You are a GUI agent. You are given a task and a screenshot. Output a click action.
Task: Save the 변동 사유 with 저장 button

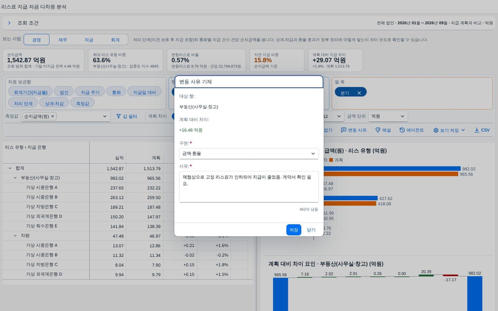click(294, 230)
